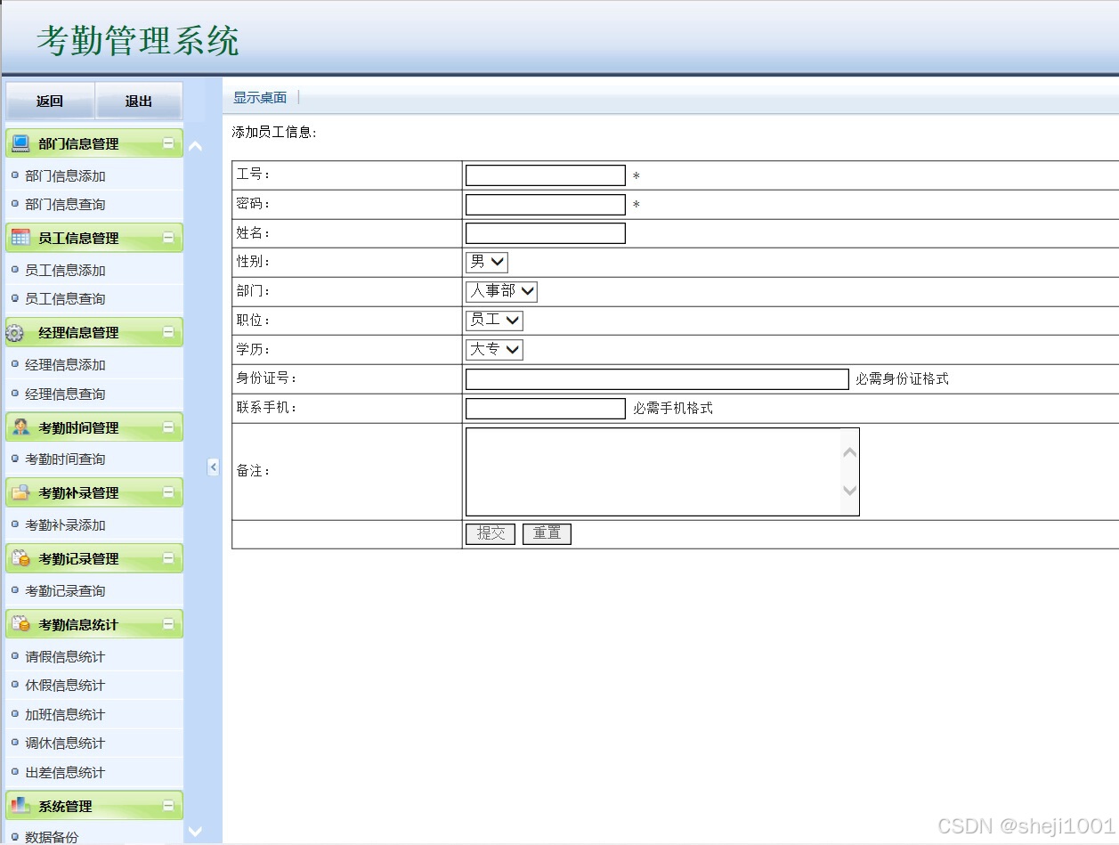Open 休假信息统计 in sidebar
This screenshot has height=845, width=1119.
tap(65, 685)
